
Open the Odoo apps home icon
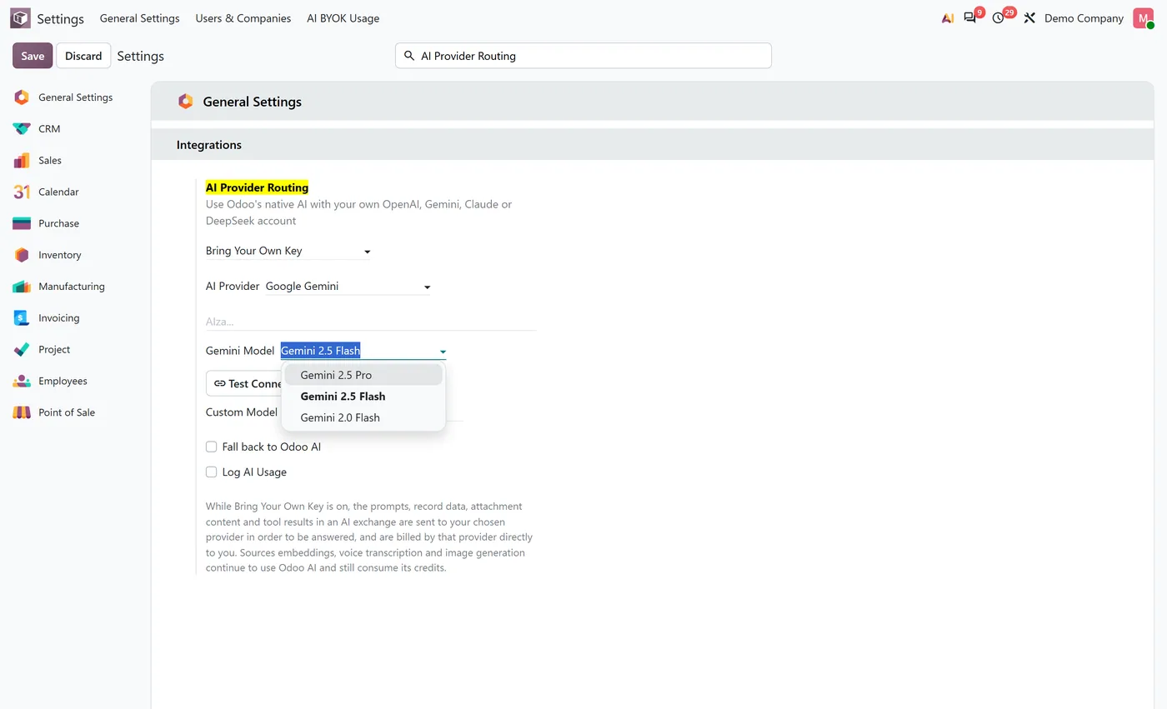click(x=20, y=18)
